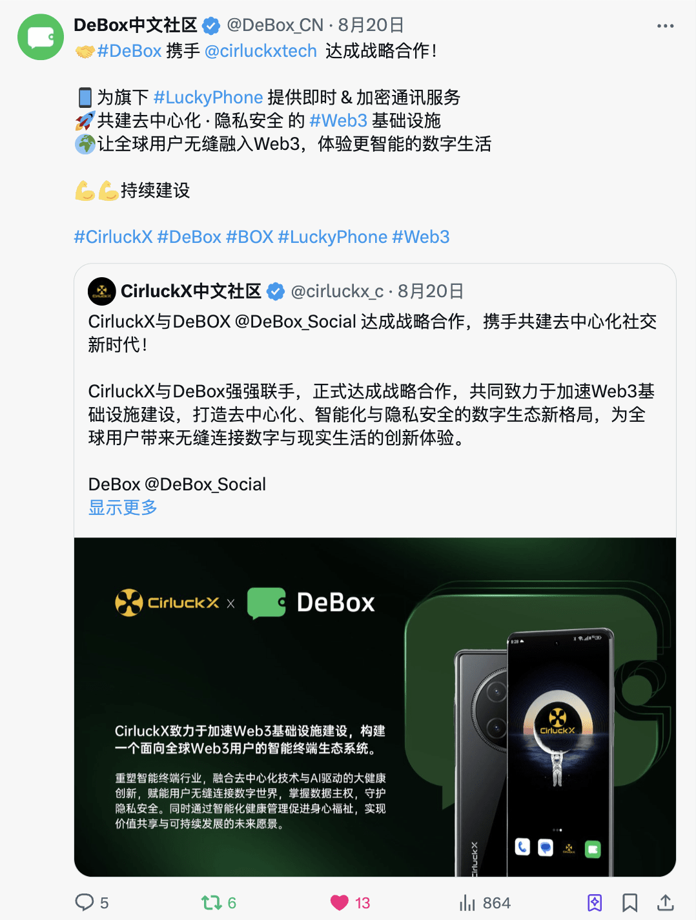
Task: Click the purple sparkle bookmark icon
Action: pos(595,902)
